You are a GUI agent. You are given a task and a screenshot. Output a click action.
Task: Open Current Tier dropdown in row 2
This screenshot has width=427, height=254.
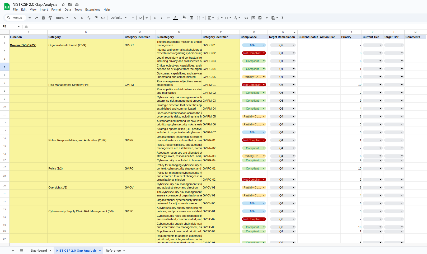pos(372,45)
